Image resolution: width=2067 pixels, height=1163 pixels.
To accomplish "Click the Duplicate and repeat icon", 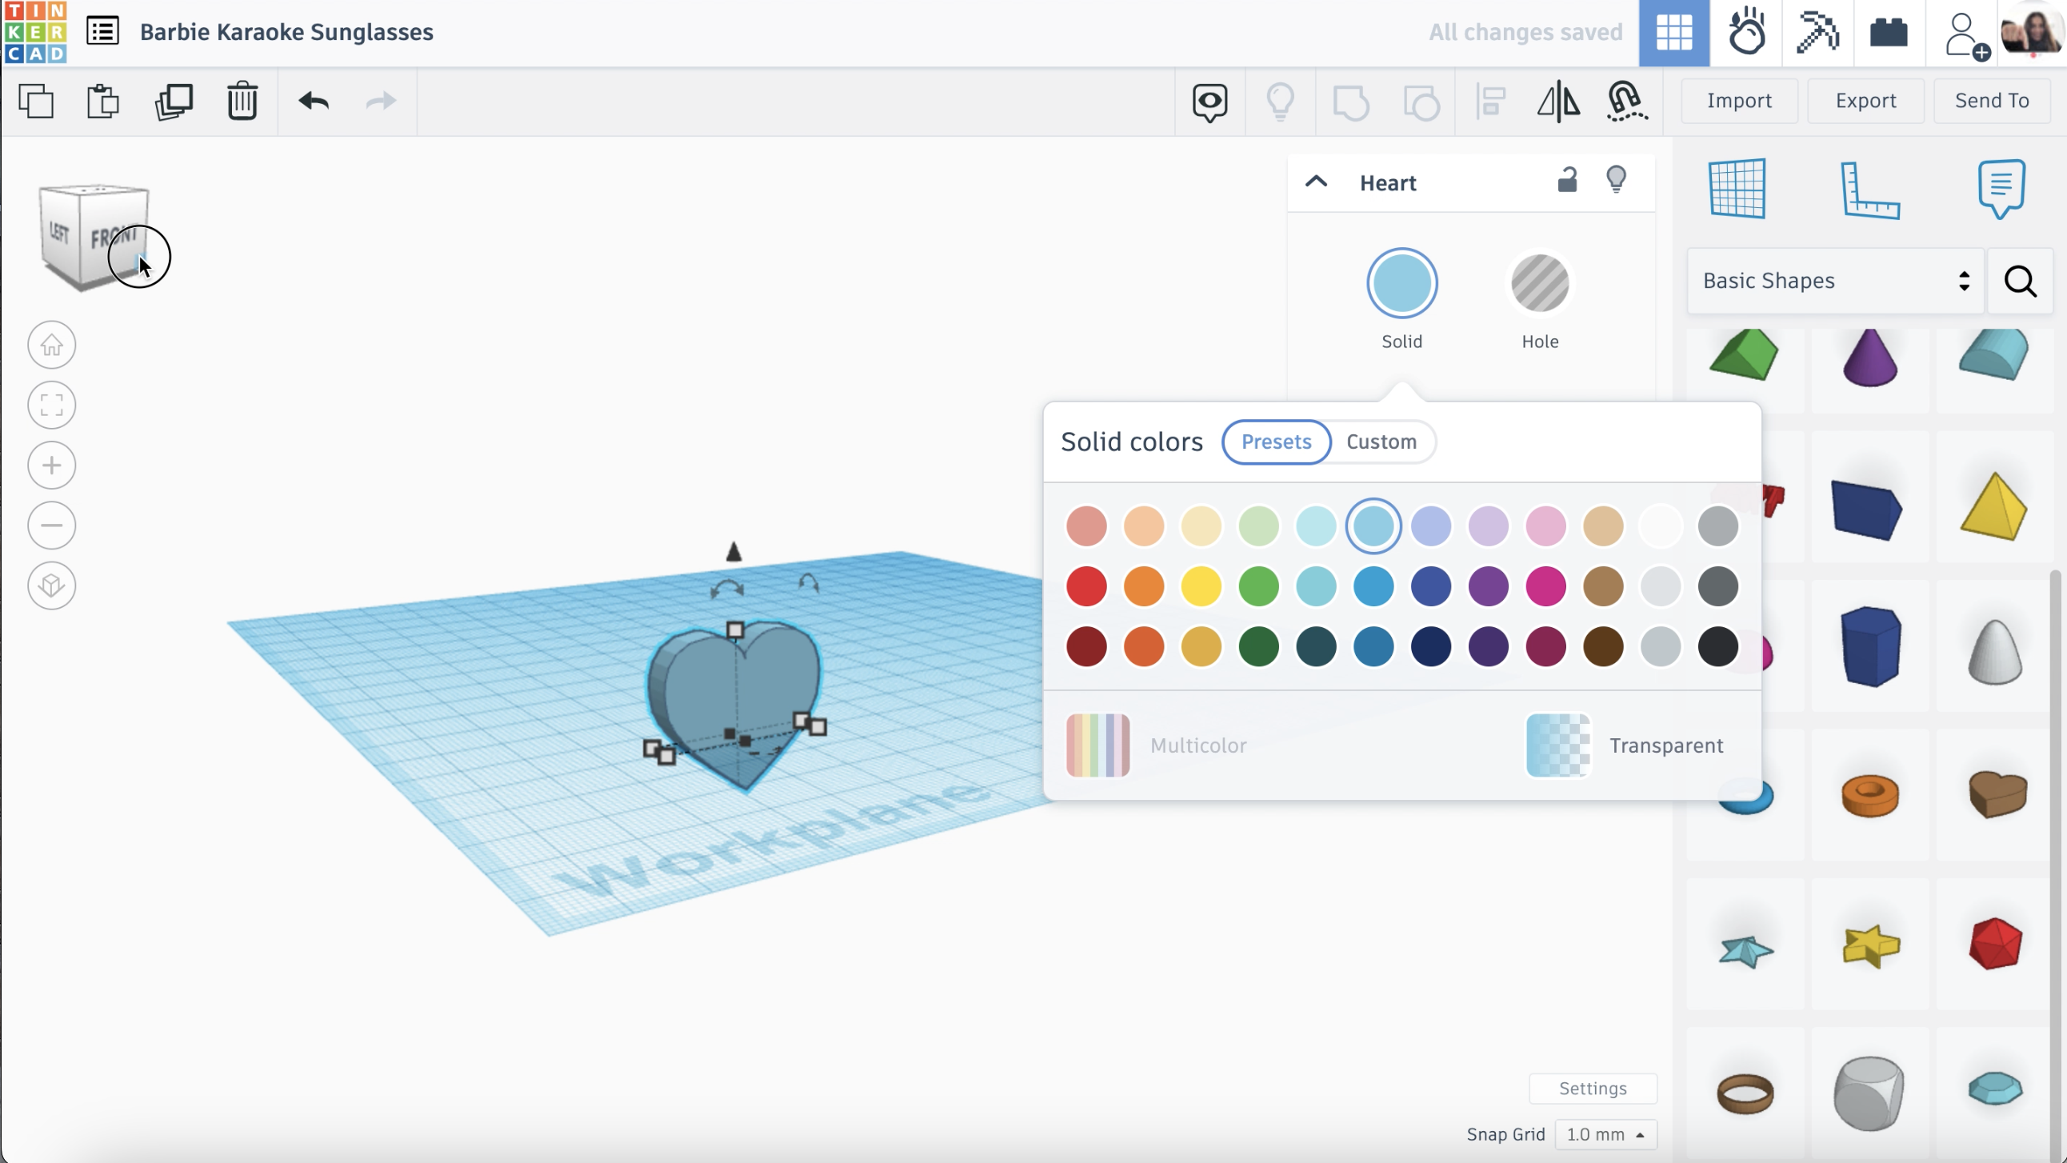I will (174, 102).
